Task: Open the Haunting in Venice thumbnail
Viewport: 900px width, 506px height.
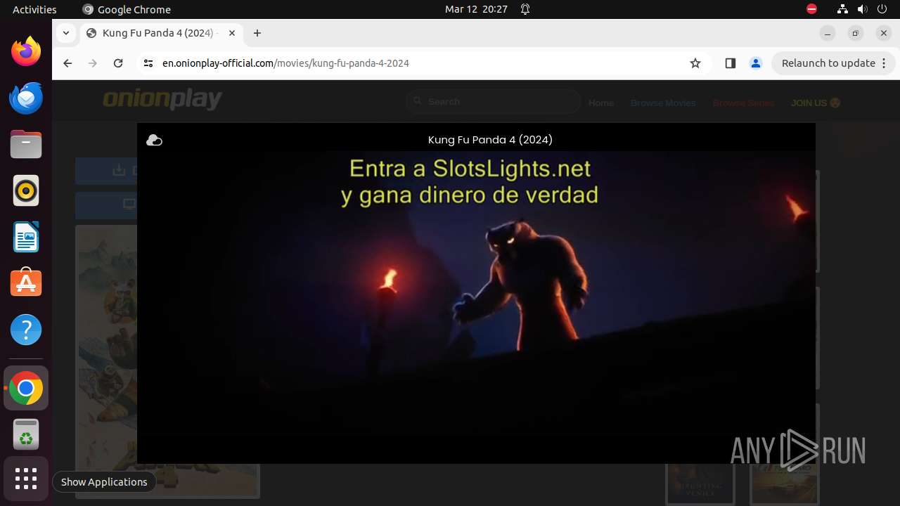Action: coord(700,483)
